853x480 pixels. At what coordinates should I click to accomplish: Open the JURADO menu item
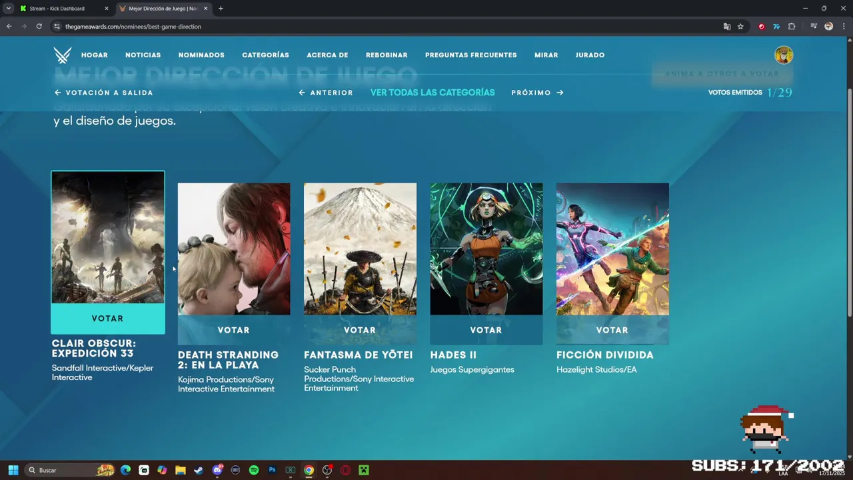[x=590, y=55]
